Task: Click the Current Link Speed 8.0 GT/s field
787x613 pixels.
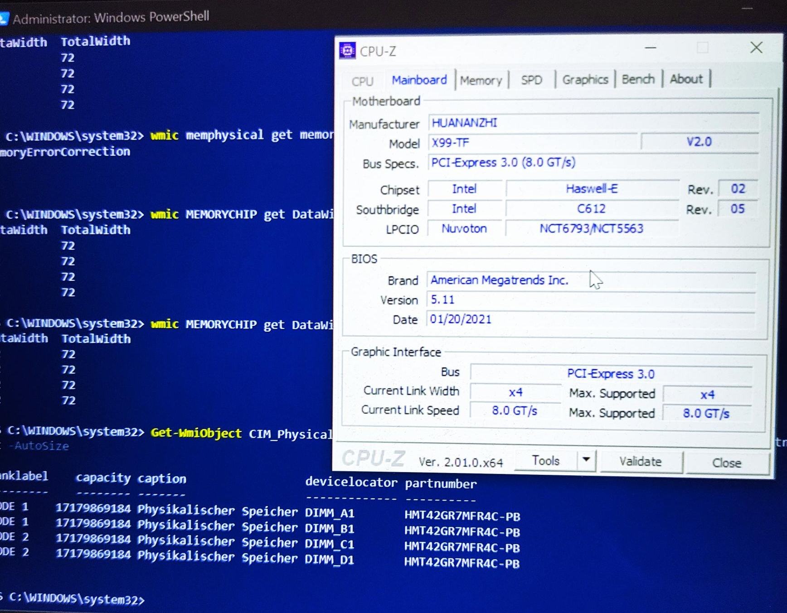Action: pos(515,411)
